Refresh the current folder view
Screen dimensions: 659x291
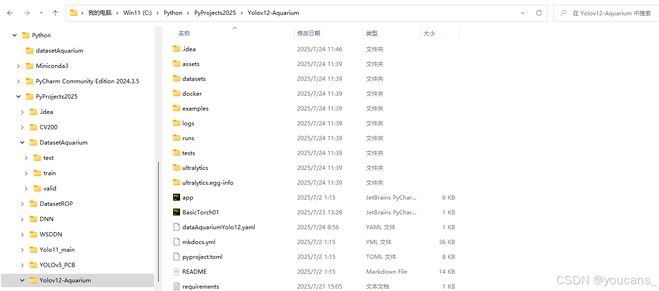pyautogui.click(x=539, y=13)
